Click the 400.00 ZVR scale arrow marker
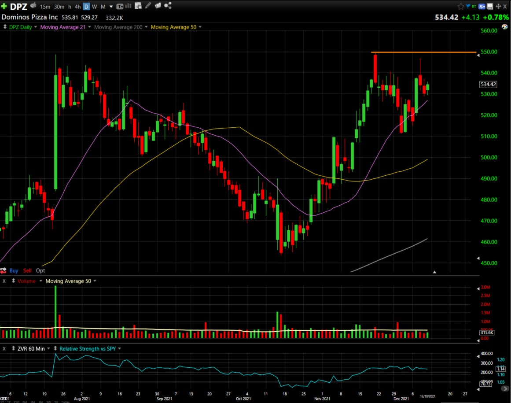 pyautogui.click(x=478, y=356)
